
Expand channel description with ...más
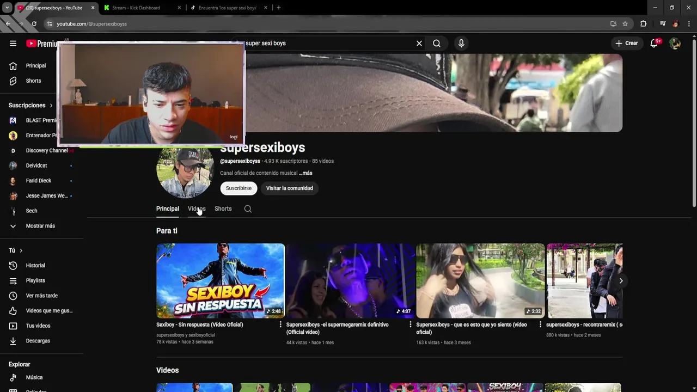click(x=305, y=173)
